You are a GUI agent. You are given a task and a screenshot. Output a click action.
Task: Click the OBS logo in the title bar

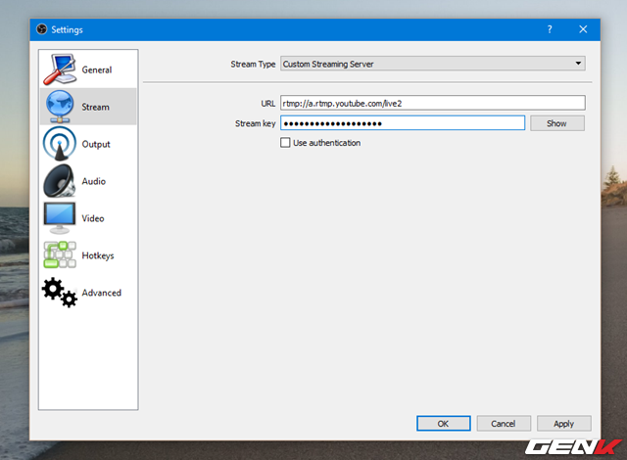41,28
